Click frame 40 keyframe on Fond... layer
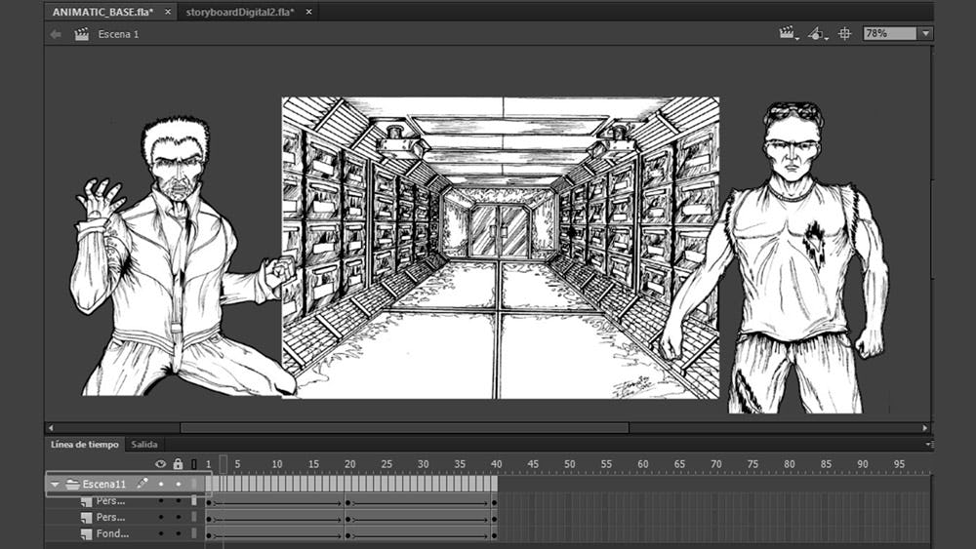976x549 pixels. [494, 534]
